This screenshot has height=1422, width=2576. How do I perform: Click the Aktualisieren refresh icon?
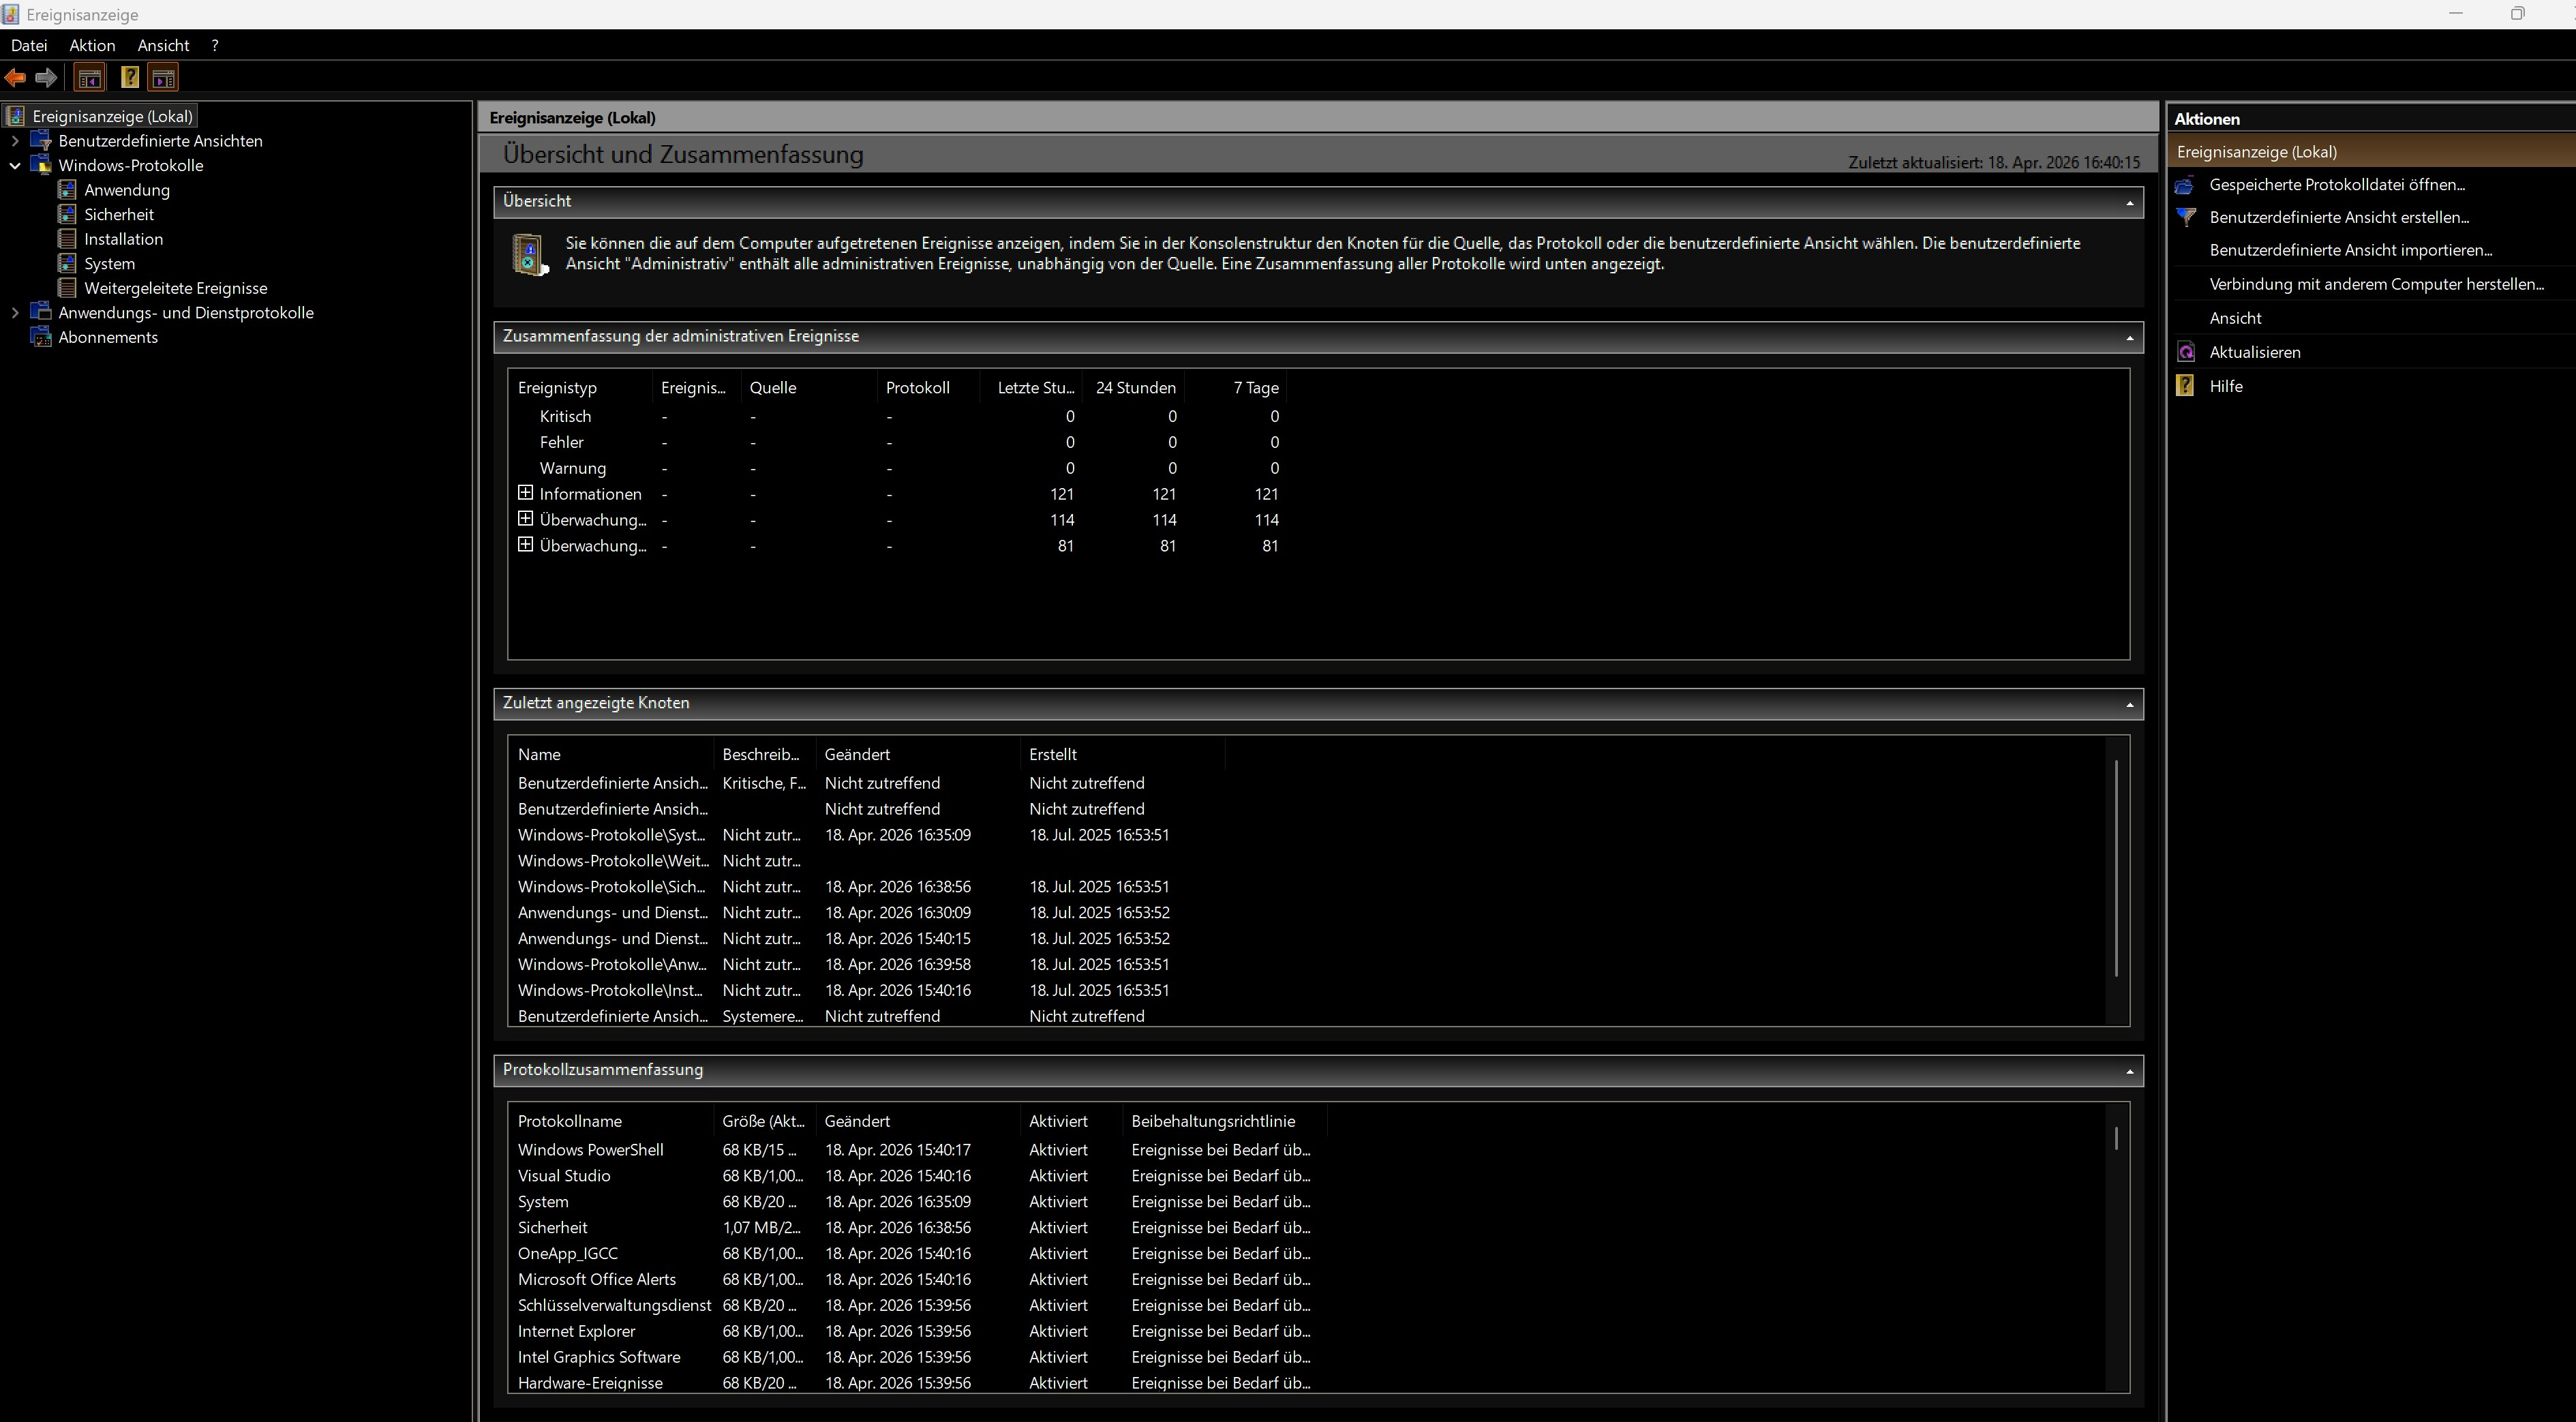2186,352
